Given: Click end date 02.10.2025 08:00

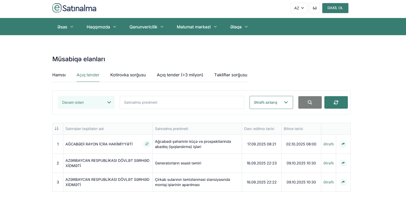Looking at the screenshot, I should pos(301,144).
